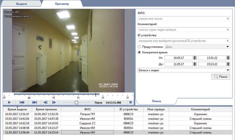235x140 pixels.
Task: Click the playback speed slider handle
Action: 77,102
